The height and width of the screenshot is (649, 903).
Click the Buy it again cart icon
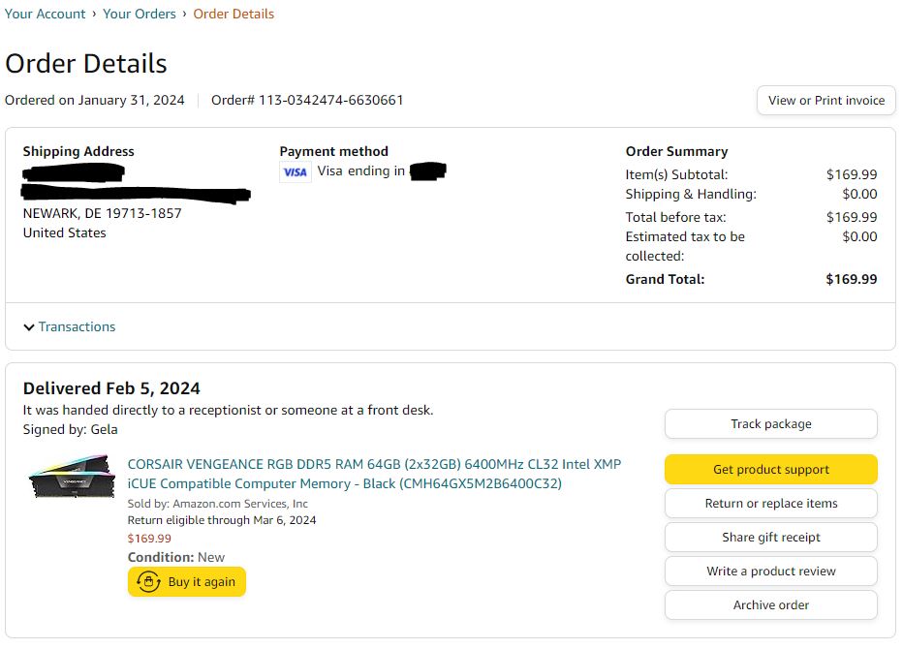click(x=148, y=582)
